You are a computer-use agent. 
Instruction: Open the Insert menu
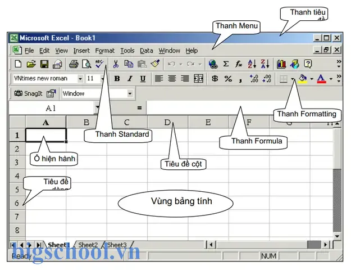point(81,51)
